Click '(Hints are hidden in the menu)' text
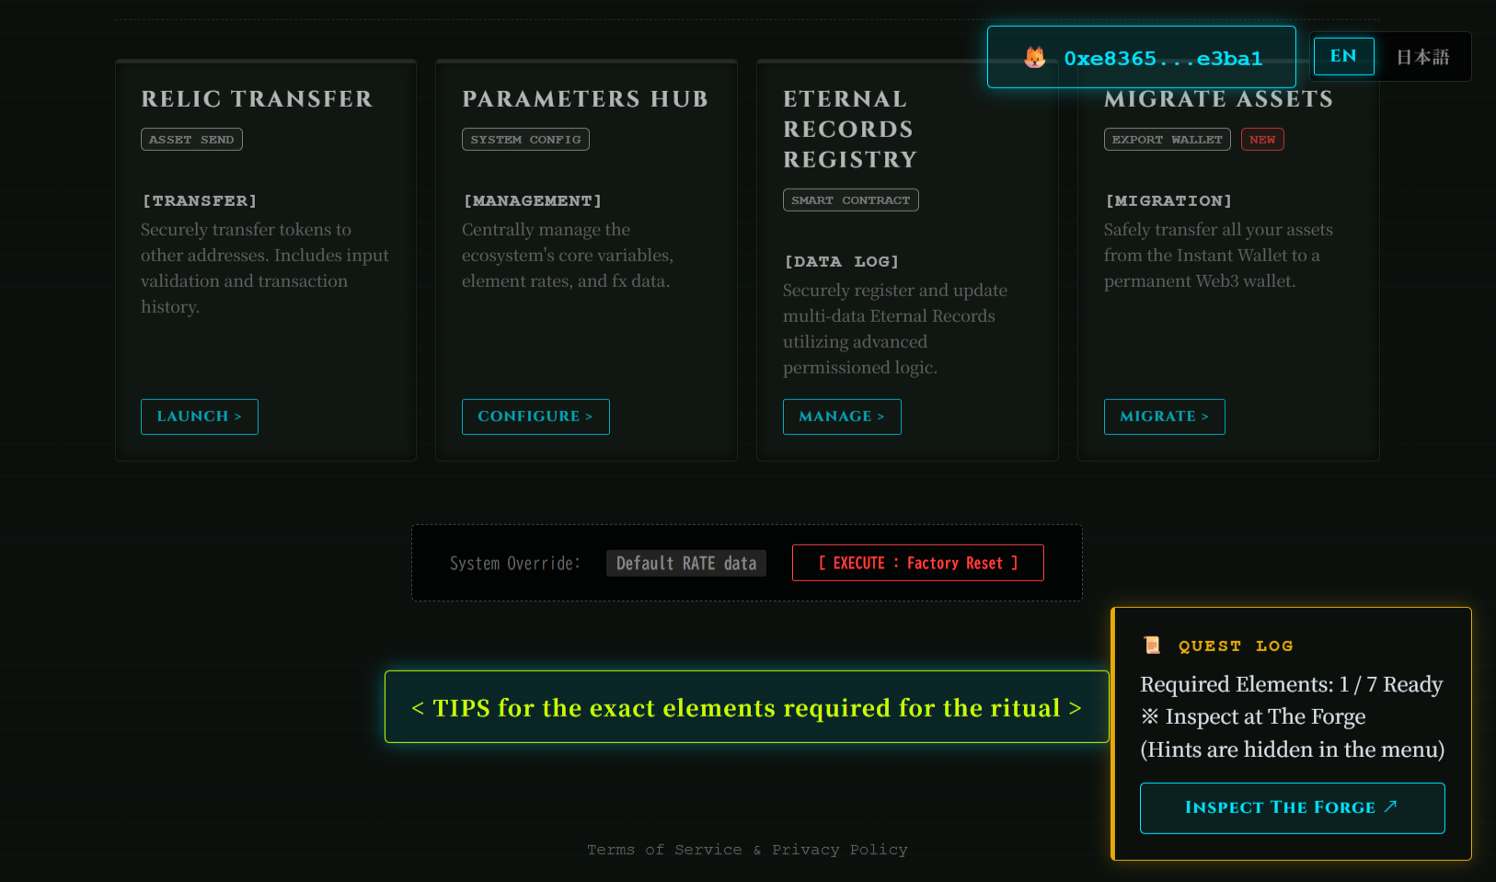Viewport: 1496px width, 882px height. pos(1293,750)
